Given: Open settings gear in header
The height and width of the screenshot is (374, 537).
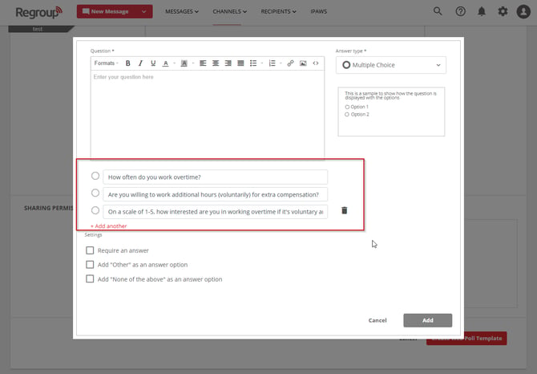Looking at the screenshot, I should point(503,11).
